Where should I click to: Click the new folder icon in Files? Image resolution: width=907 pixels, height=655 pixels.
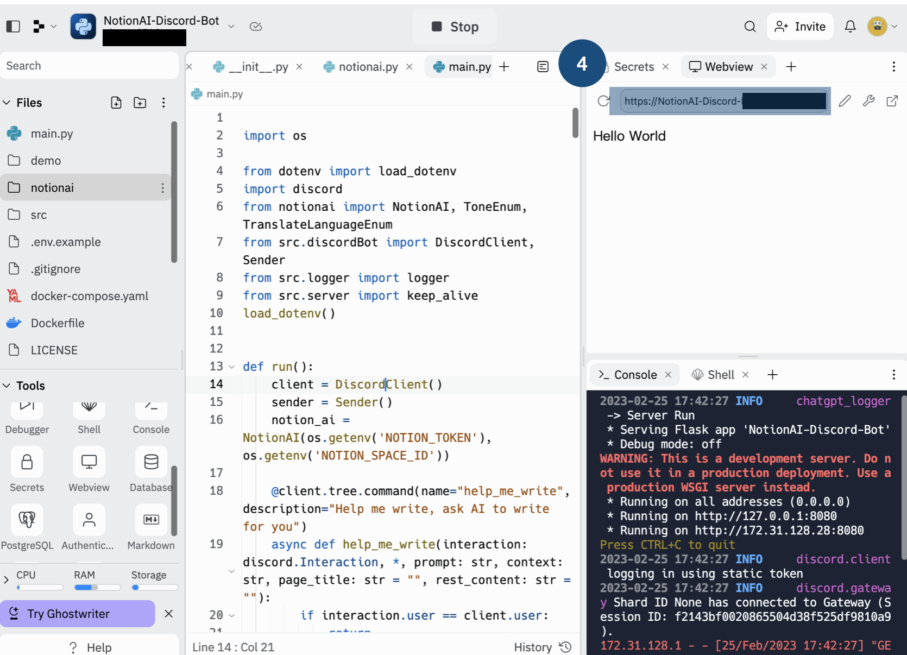[140, 103]
